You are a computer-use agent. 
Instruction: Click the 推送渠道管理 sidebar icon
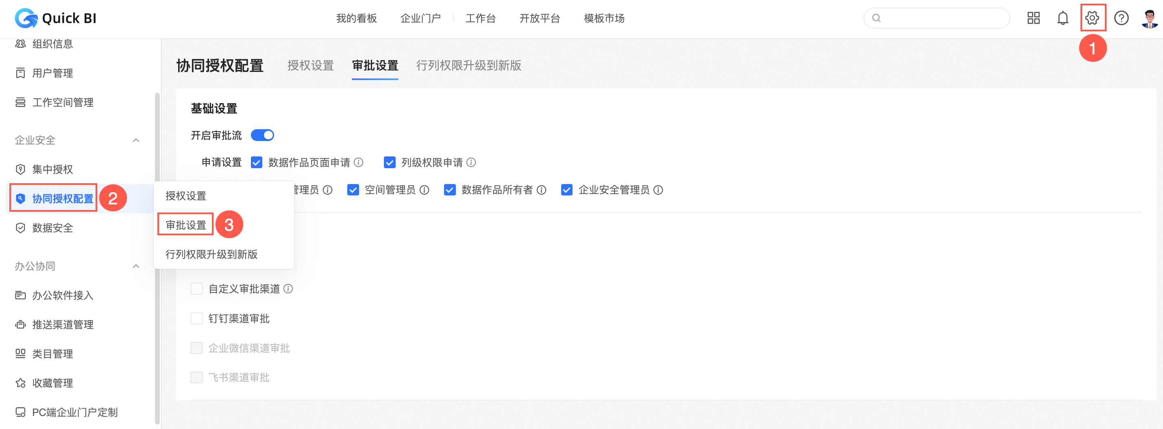click(x=20, y=325)
